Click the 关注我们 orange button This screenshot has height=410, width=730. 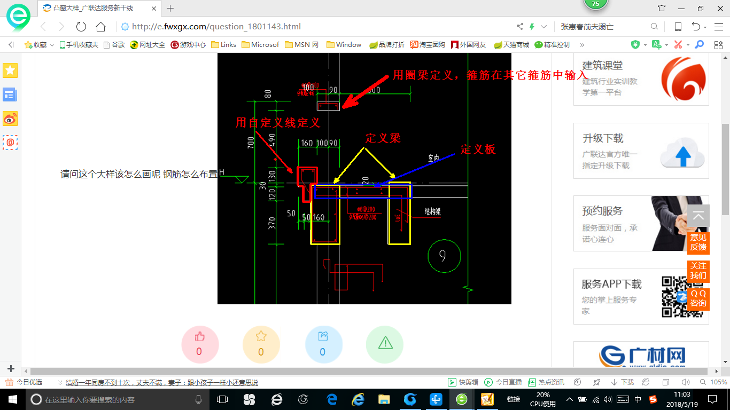point(698,271)
